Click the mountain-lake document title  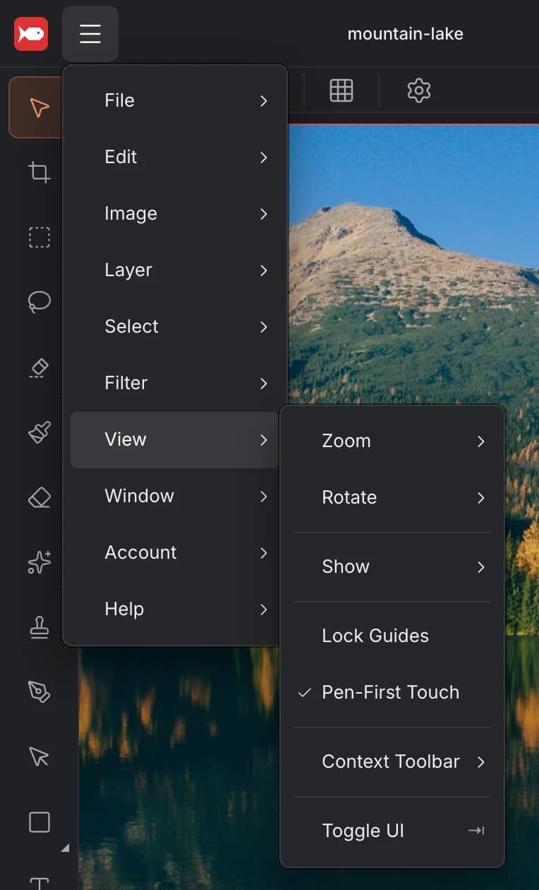[x=405, y=34]
